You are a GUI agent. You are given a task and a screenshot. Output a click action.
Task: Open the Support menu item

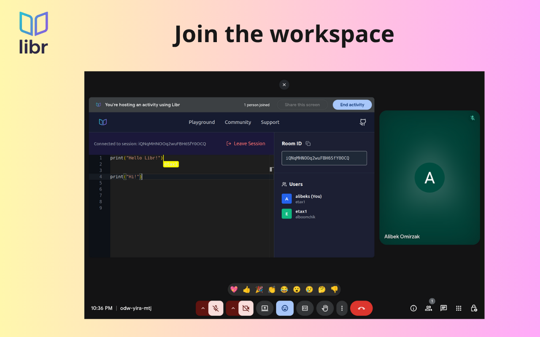point(270,122)
